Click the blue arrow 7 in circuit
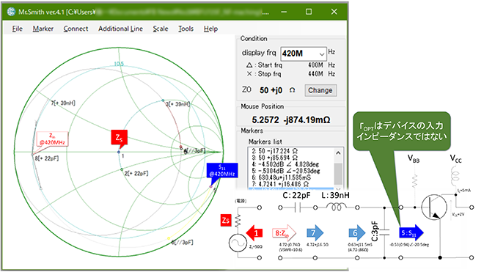The width and height of the screenshot is (484, 272). pos(315,233)
